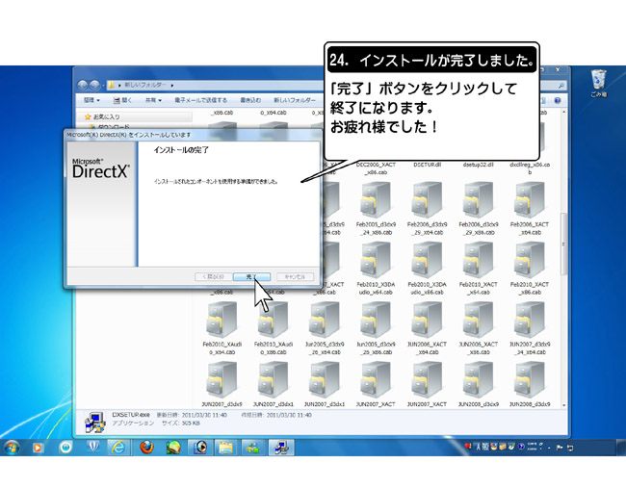Image resolution: width=626 pixels, height=488 pixels.
Task: Select Feb2010_XACT_x64.cab file icon
Action: click(479, 260)
